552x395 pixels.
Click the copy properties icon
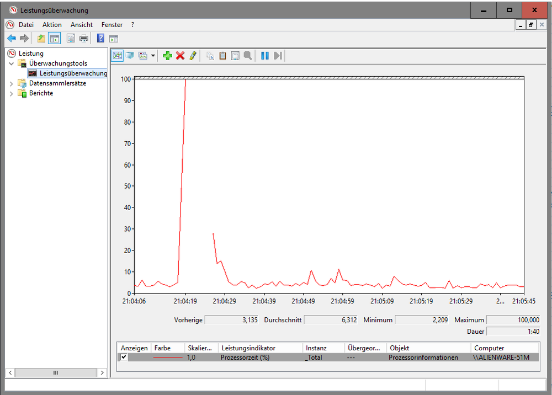pos(210,56)
